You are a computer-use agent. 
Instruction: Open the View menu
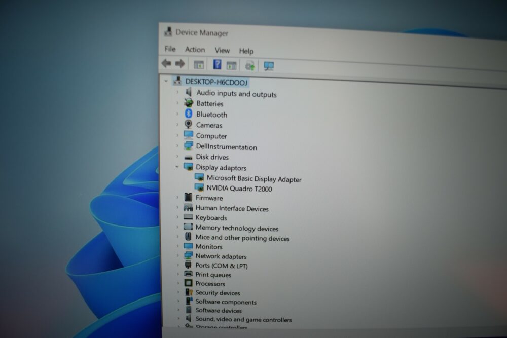pyautogui.click(x=222, y=50)
